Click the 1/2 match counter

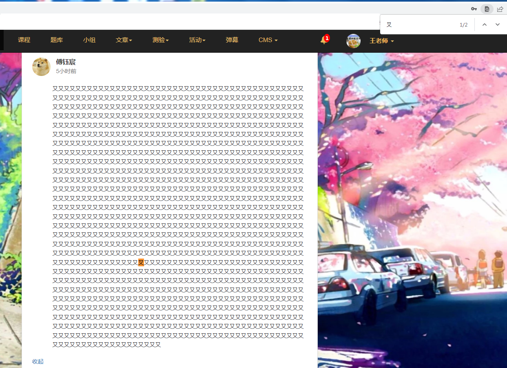pyautogui.click(x=464, y=25)
